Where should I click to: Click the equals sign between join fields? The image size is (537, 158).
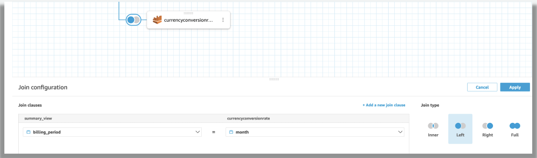pos(213,132)
